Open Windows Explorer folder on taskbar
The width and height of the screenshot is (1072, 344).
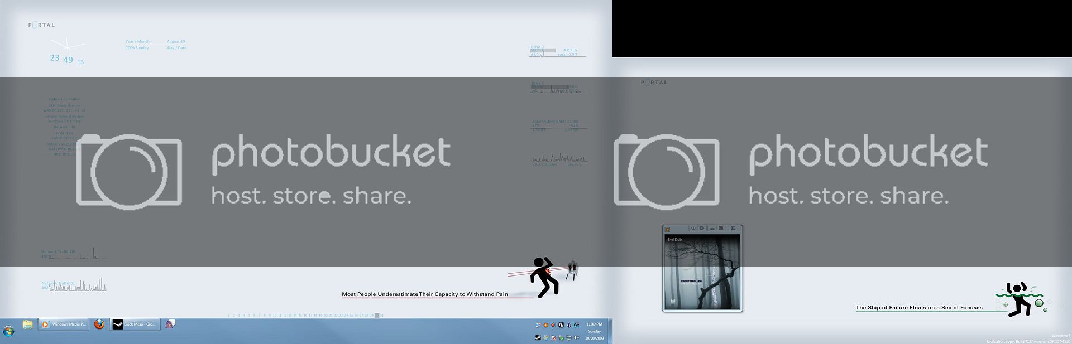pyautogui.click(x=27, y=324)
